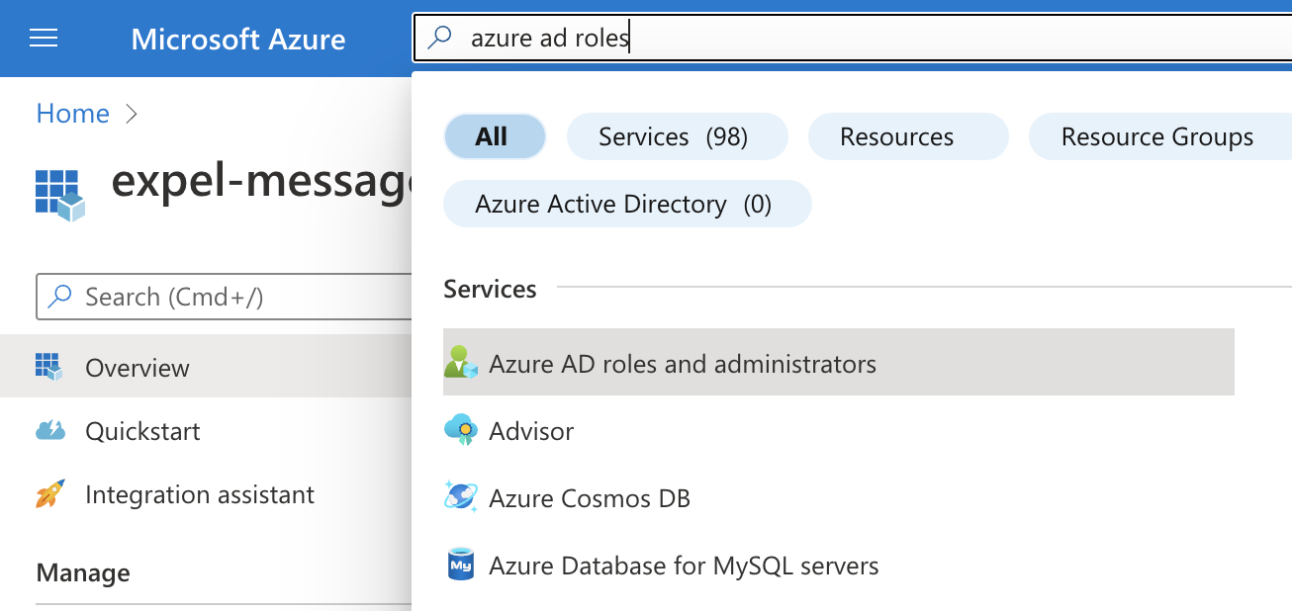This screenshot has width=1292, height=611.
Task: Click the Microsoft Azure portal title
Action: click(238, 39)
